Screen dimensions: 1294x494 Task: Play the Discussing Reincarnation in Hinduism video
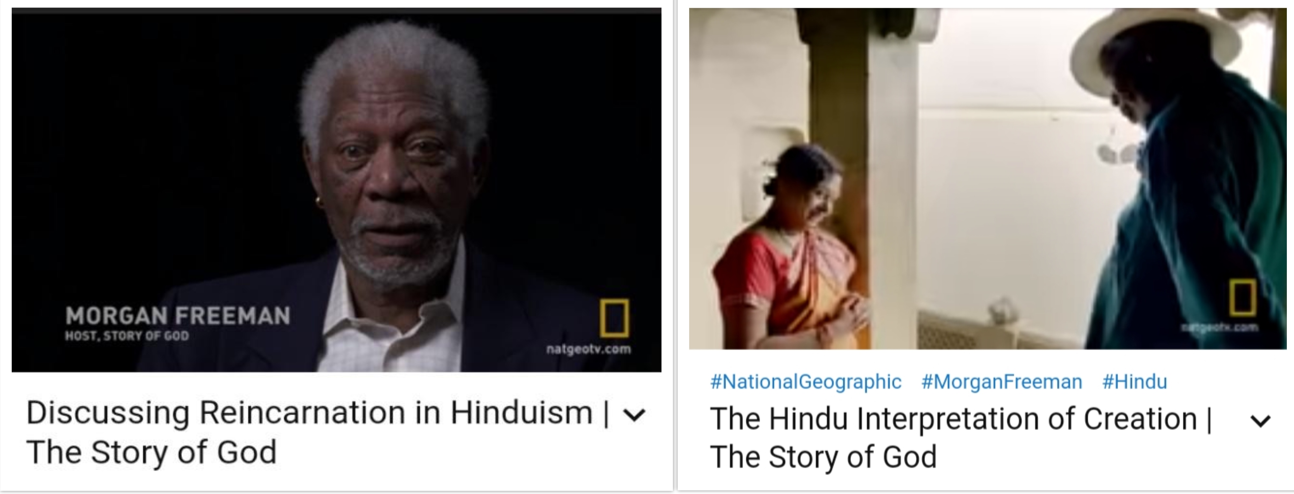(x=336, y=190)
